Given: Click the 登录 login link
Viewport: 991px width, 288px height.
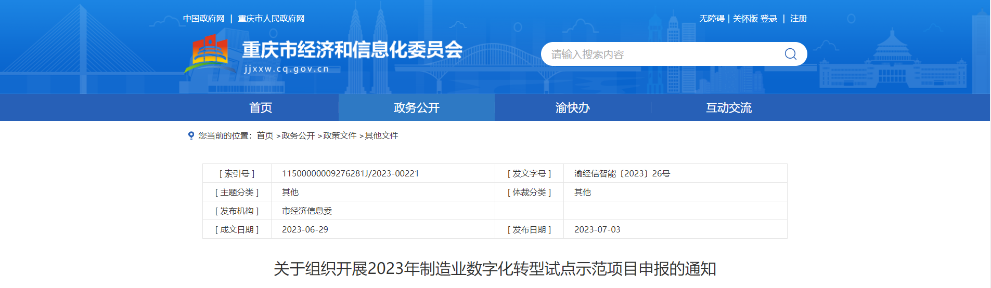Looking at the screenshot, I should click(769, 19).
